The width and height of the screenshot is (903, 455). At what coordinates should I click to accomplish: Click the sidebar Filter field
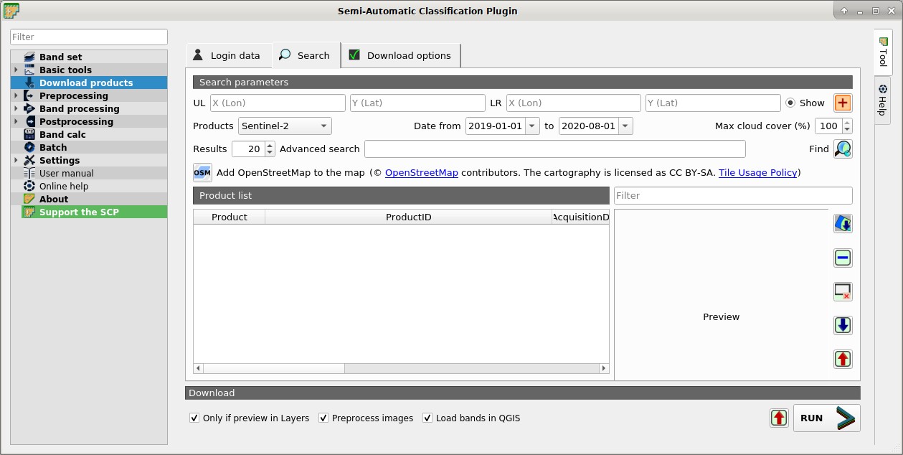[89, 37]
